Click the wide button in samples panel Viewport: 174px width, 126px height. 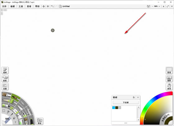point(126,102)
